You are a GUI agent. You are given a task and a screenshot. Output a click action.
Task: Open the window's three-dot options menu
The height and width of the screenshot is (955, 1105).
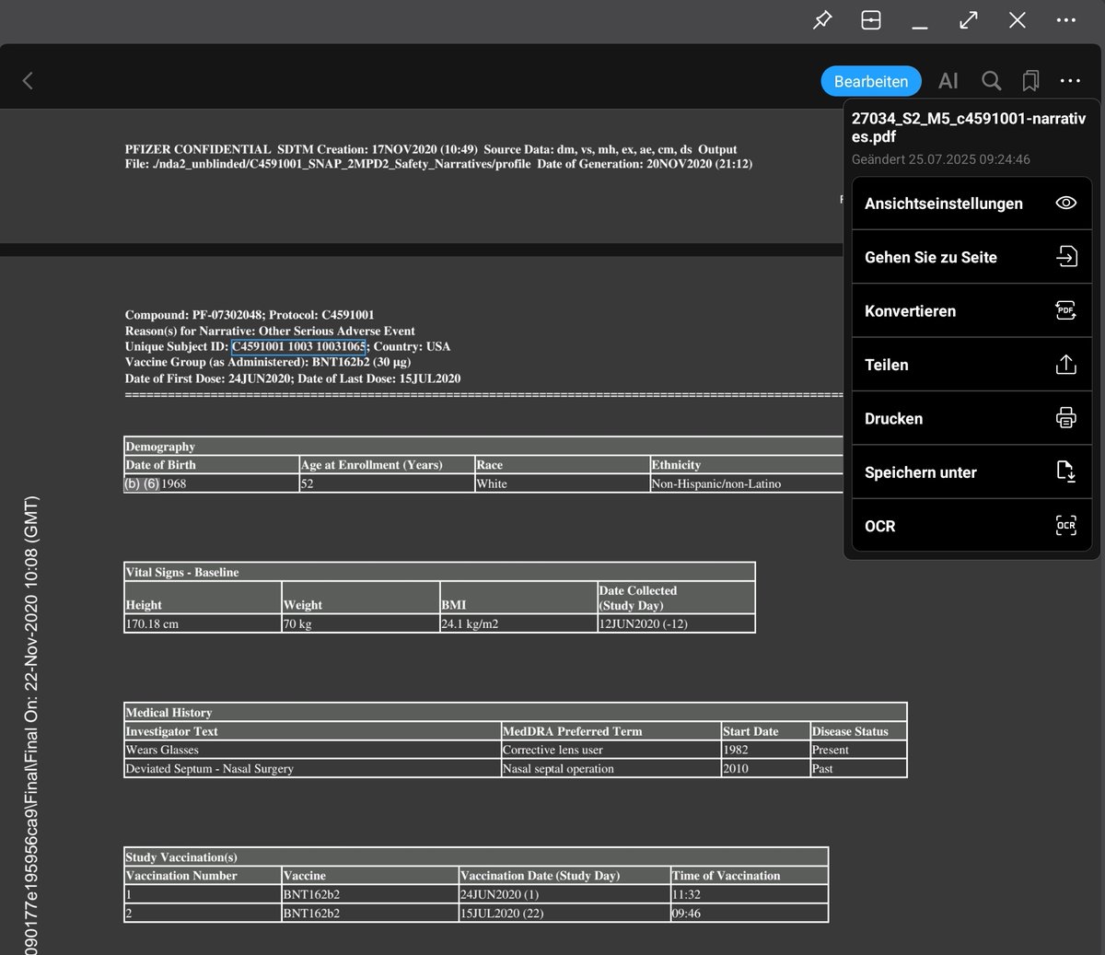tap(1065, 19)
